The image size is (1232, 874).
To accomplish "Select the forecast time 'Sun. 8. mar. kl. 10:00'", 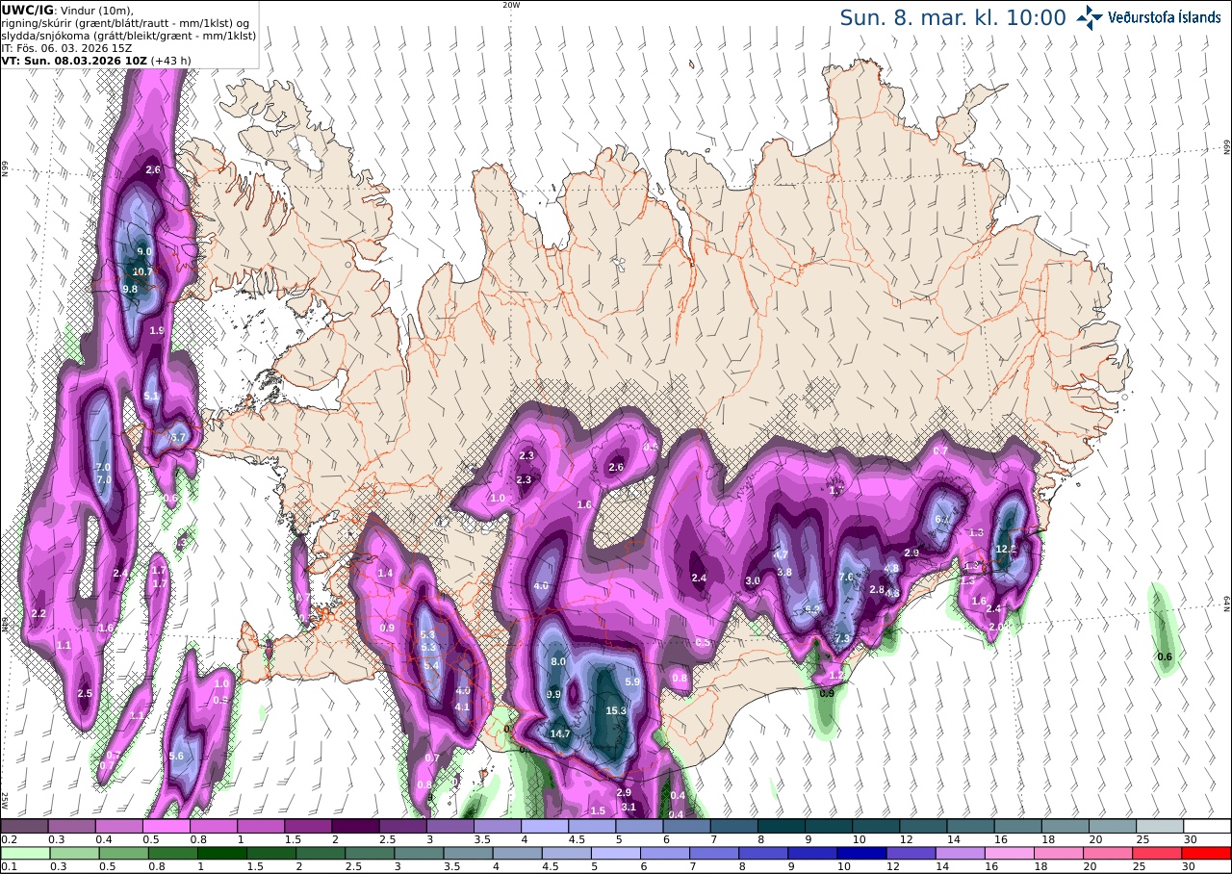I will (x=953, y=18).
